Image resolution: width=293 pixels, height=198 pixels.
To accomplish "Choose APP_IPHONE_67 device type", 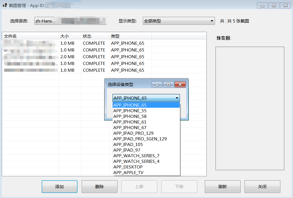I will [130, 128].
